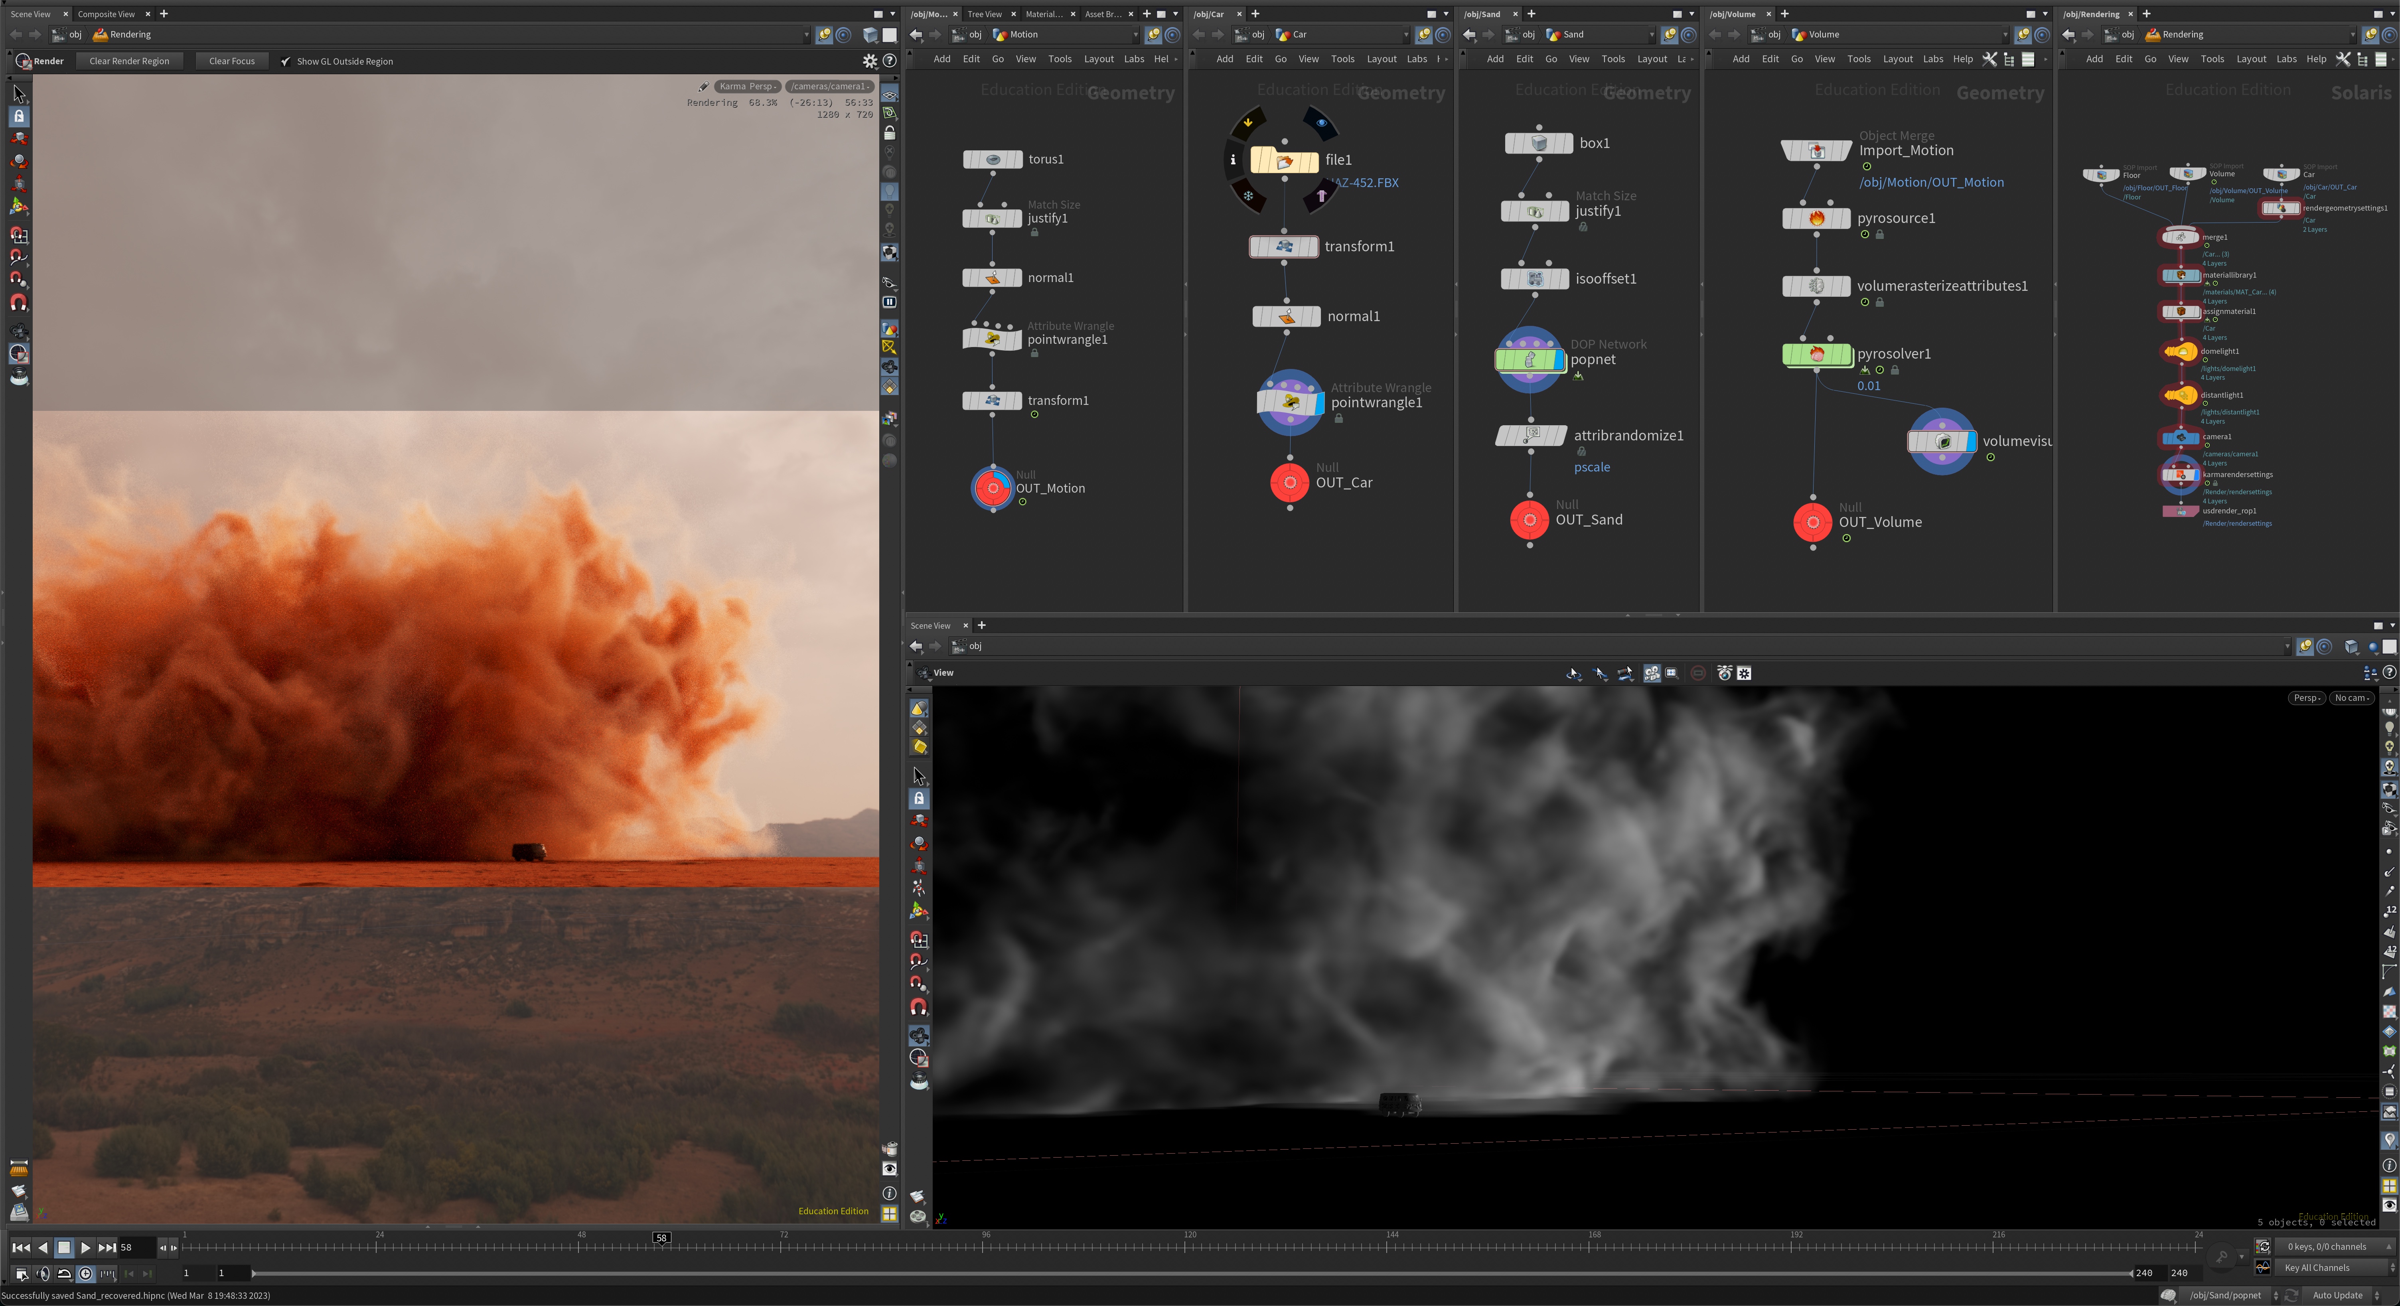Viewport: 2400px width, 1306px height.
Task: Open the Karma Persp viewport dropdown
Action: click(x=747, y=87)
